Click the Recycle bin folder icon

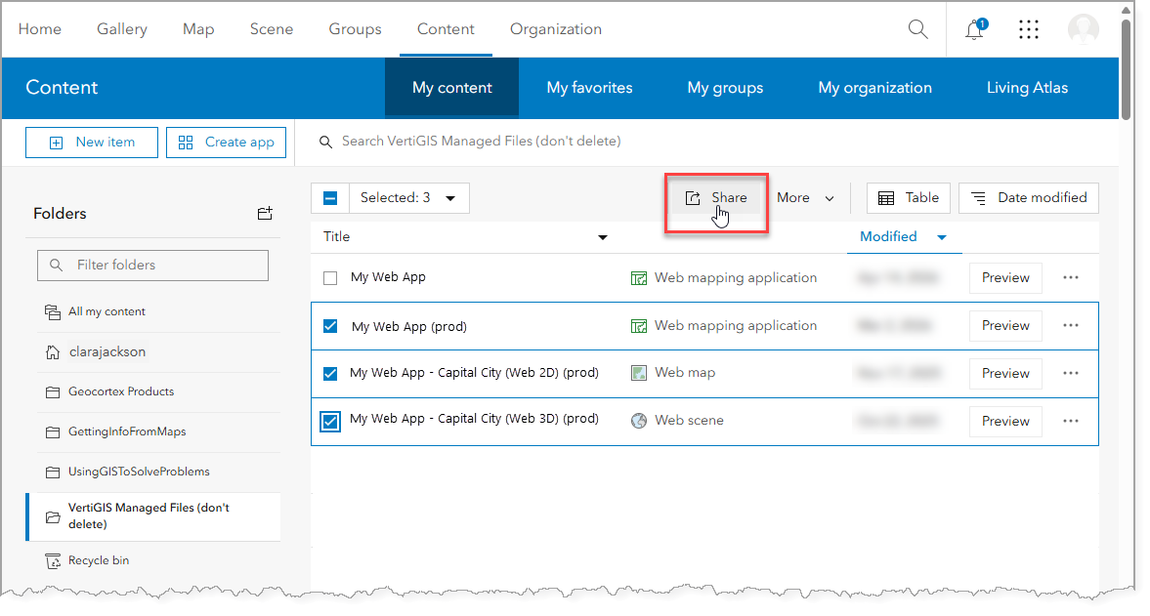[53, 561]
